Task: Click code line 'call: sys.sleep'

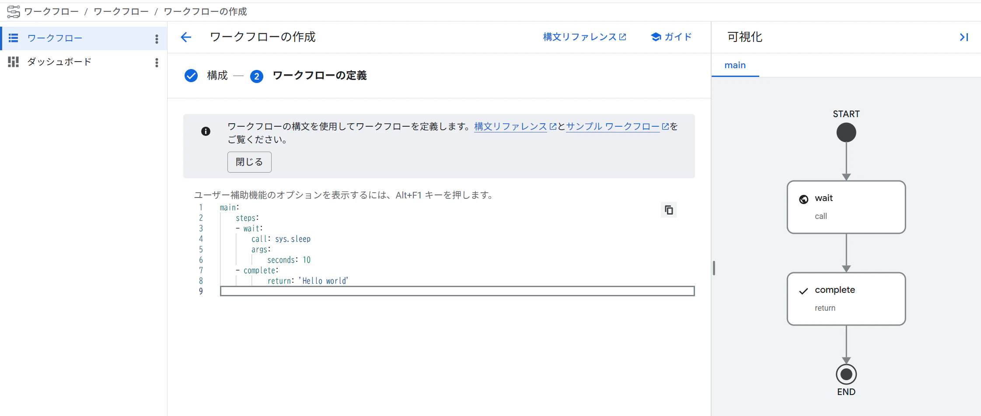Action: (281, 239)
